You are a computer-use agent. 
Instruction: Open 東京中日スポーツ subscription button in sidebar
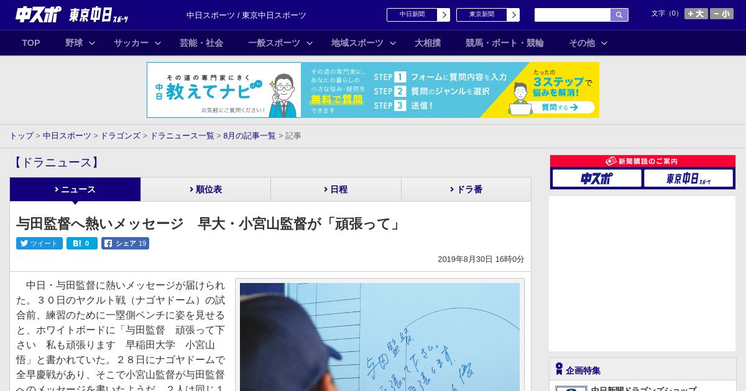[x=688, y=178]
